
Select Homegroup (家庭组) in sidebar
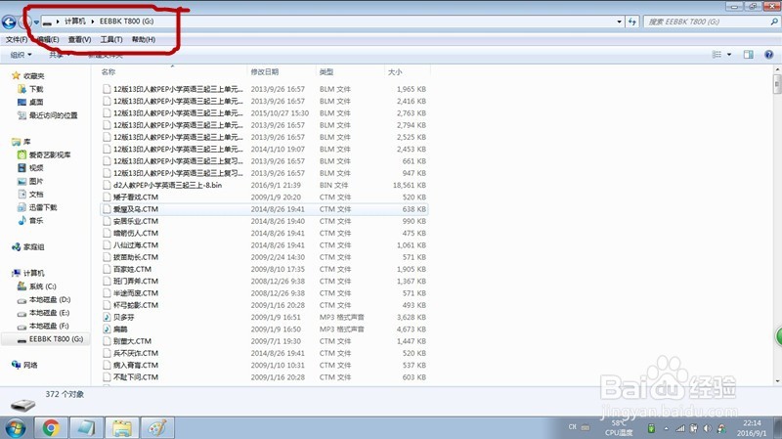(x=28, y=247)
